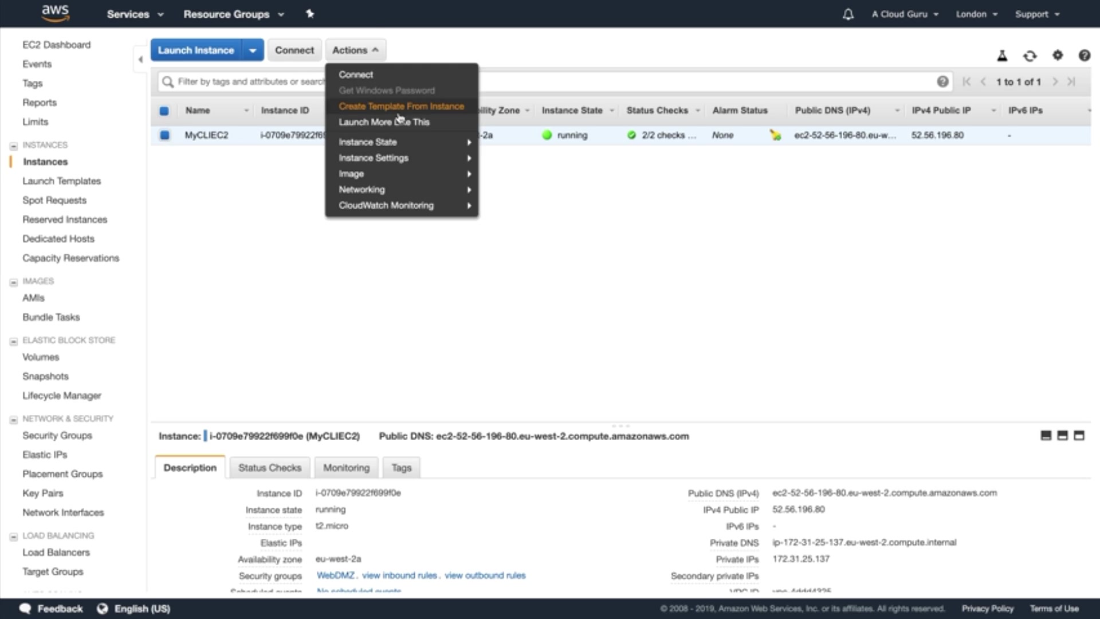Open the settings gear icon
This screenshot has height=619, width=1100.
point(1058,55)
